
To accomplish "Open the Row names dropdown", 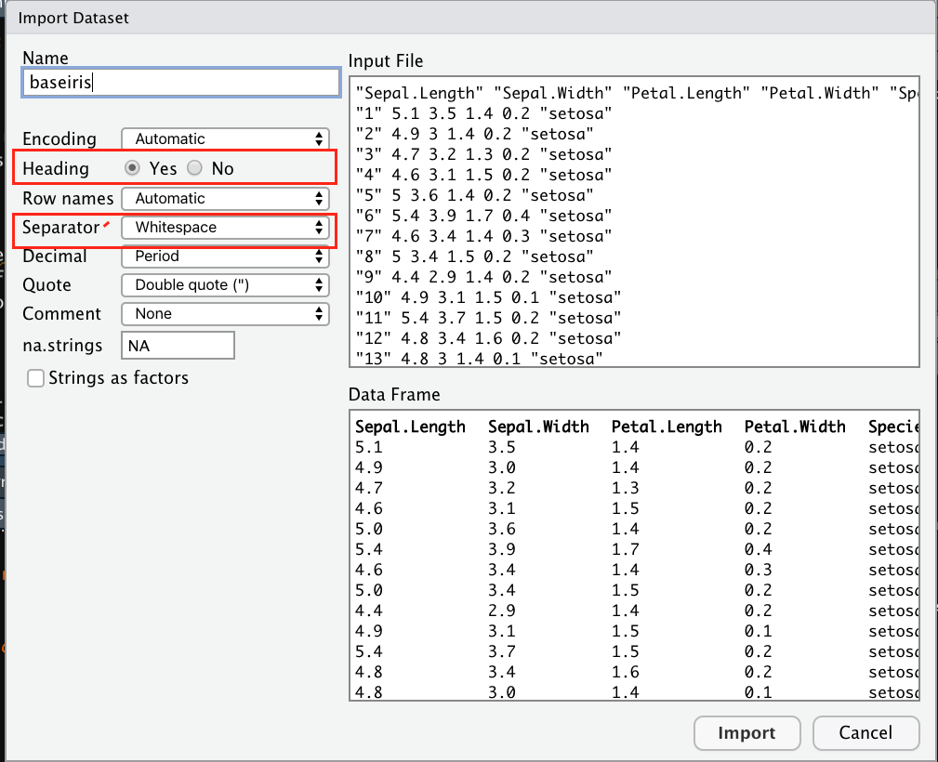I will tap(226, 198).
